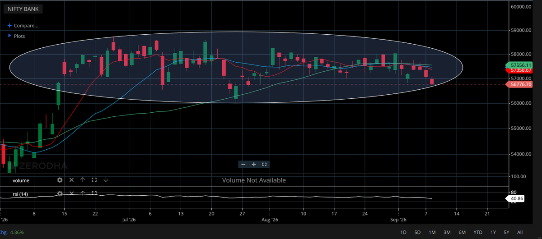Zoom in the chart using the plus icon
This screenshot has width=542, height=239.
[254, 165]
